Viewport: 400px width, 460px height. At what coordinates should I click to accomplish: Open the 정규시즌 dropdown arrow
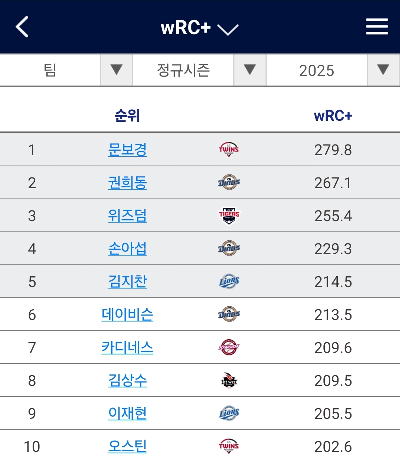click(x=250, y=70)
